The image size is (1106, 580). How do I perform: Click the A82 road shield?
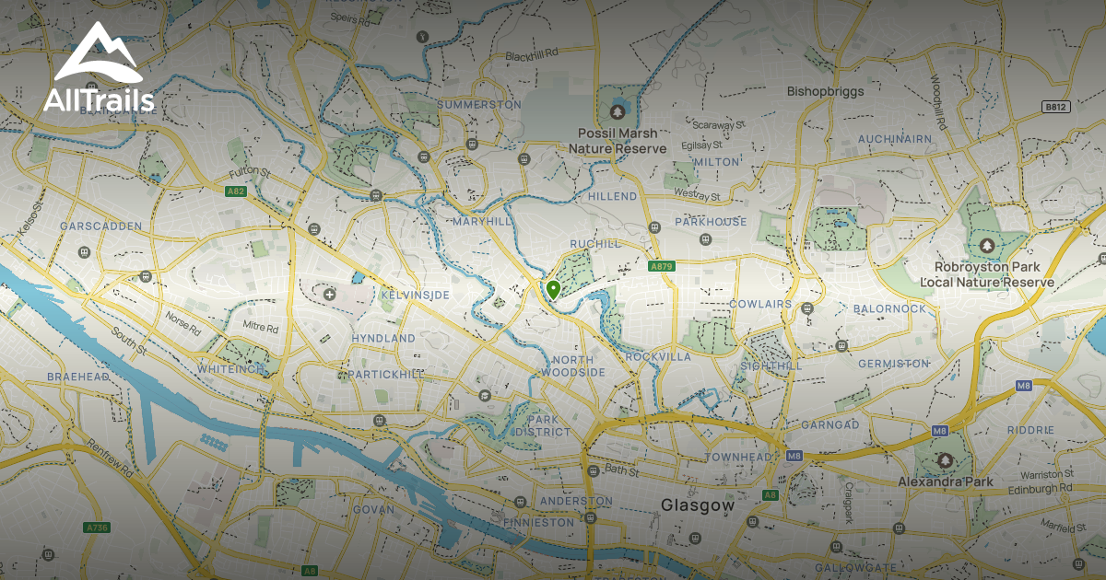236,191
